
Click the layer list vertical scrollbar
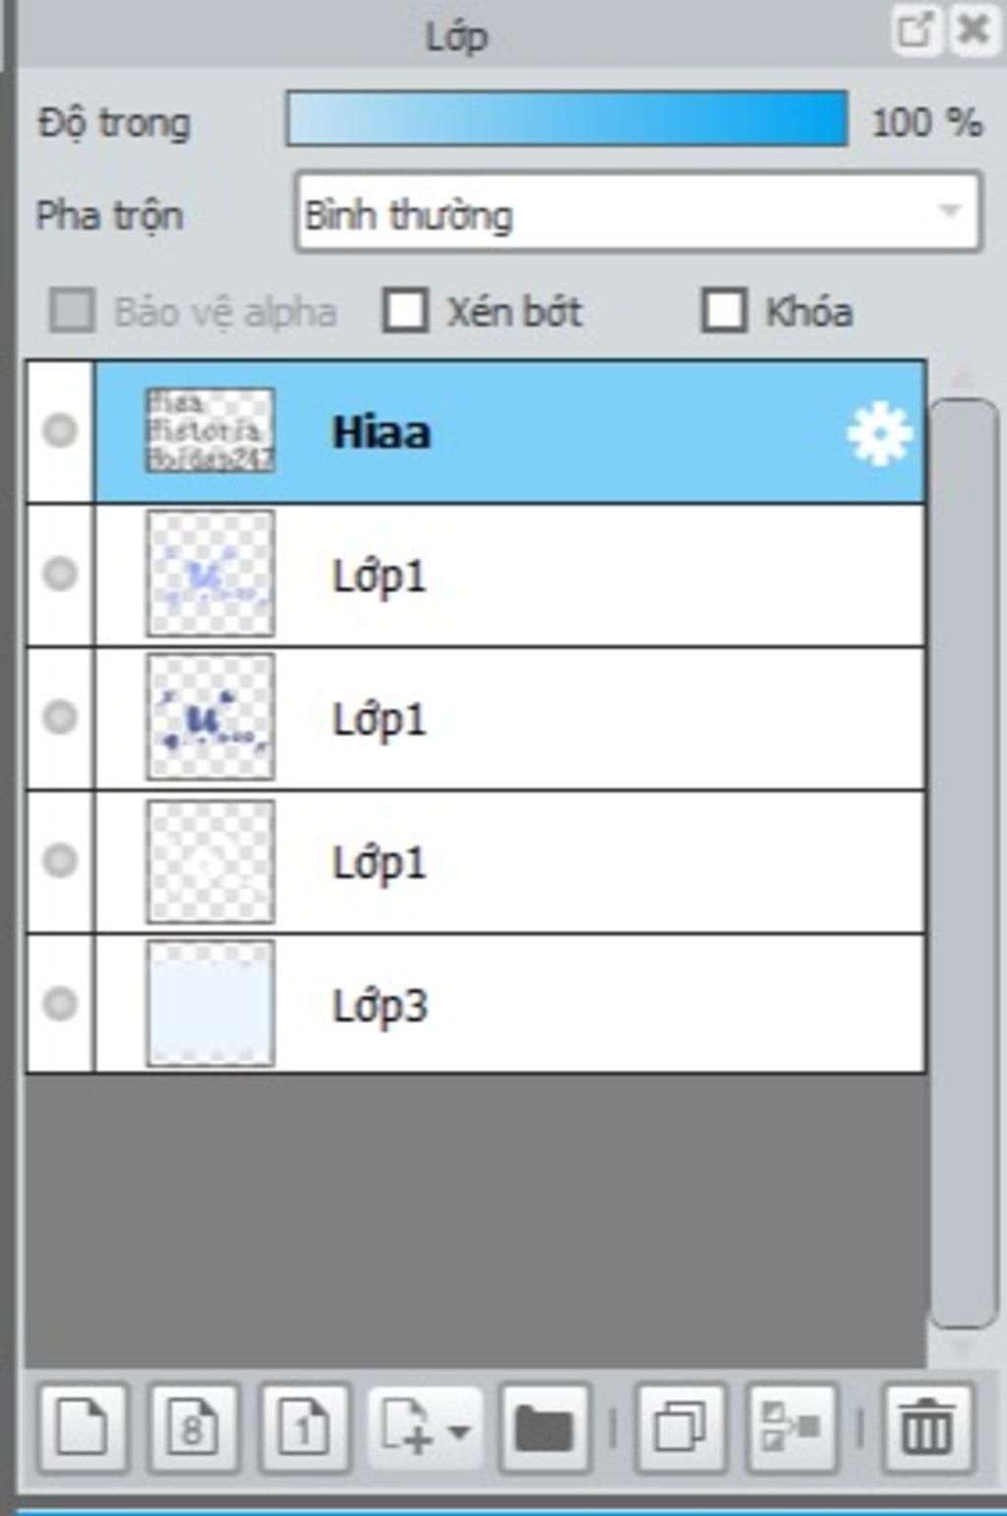tap(963, 863)
